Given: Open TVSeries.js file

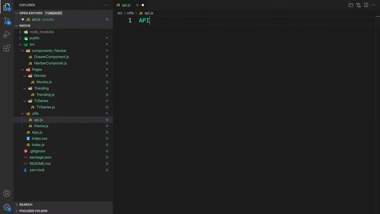Looking at the screenshot, I should pos(46,107).
